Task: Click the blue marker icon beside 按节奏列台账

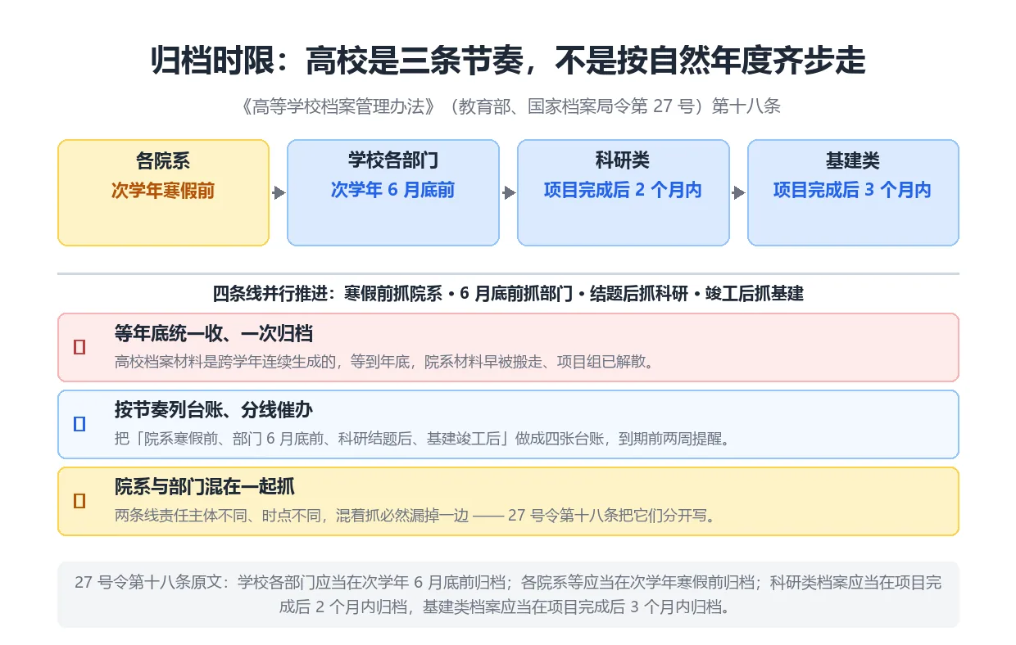Action: tap(79, 424)
